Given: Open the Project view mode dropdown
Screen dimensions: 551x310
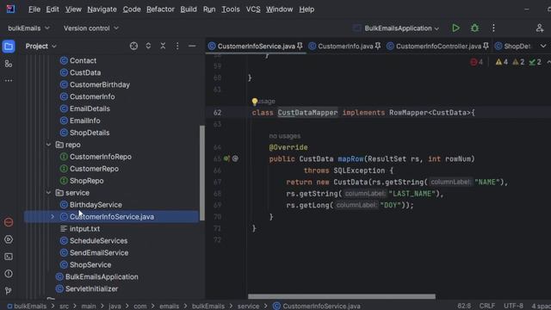Looking at the screenshot, I should [x=40, y=46].
